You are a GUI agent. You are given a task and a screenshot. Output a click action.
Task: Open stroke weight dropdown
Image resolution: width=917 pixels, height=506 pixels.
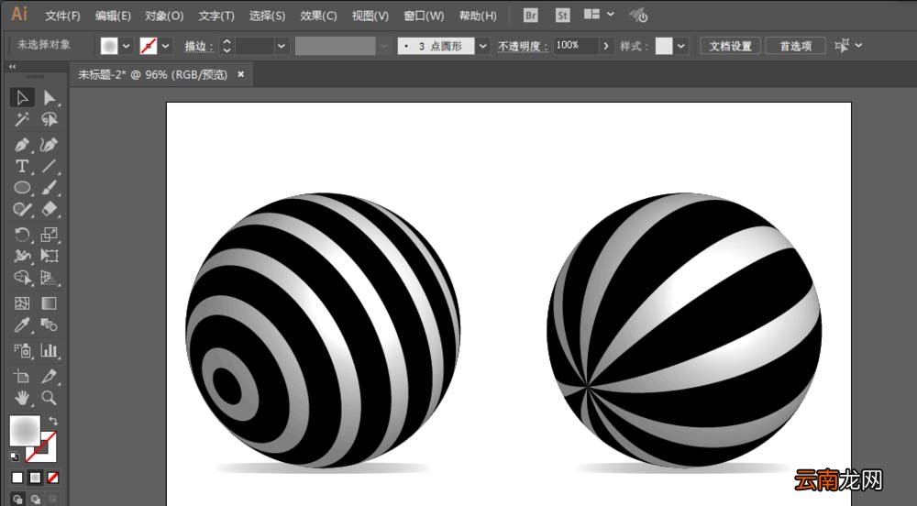282,46
